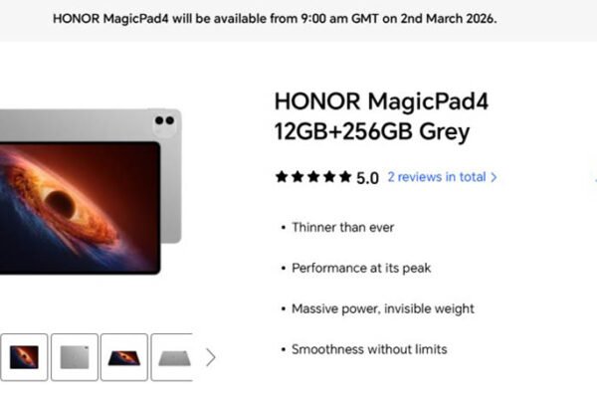
Task: Click the HONOR MagicPad4 12GB+256GB Grey title
Action: pos(381,116)
